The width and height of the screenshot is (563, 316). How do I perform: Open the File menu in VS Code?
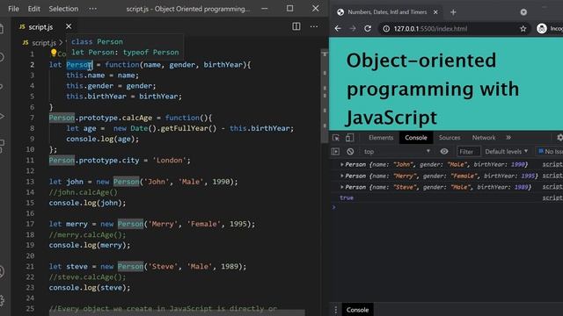[14, 9]
